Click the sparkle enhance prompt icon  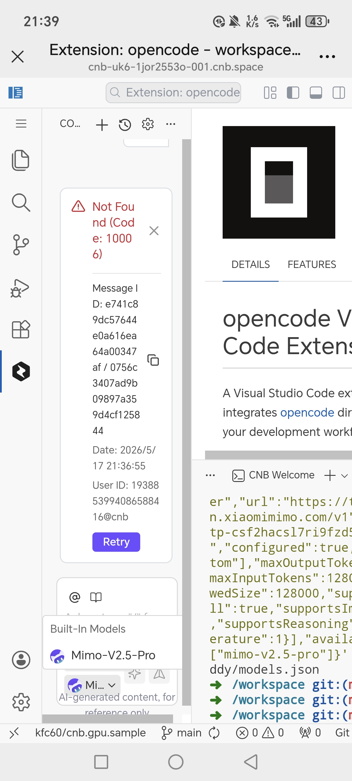coord(135,674)
